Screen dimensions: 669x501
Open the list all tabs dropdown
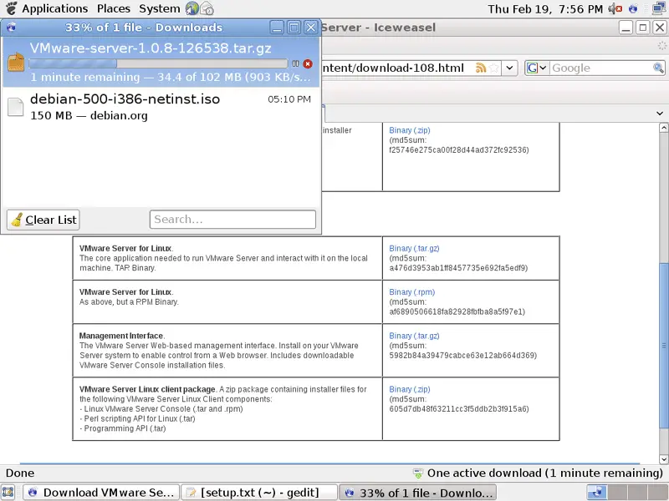point(660,114)
